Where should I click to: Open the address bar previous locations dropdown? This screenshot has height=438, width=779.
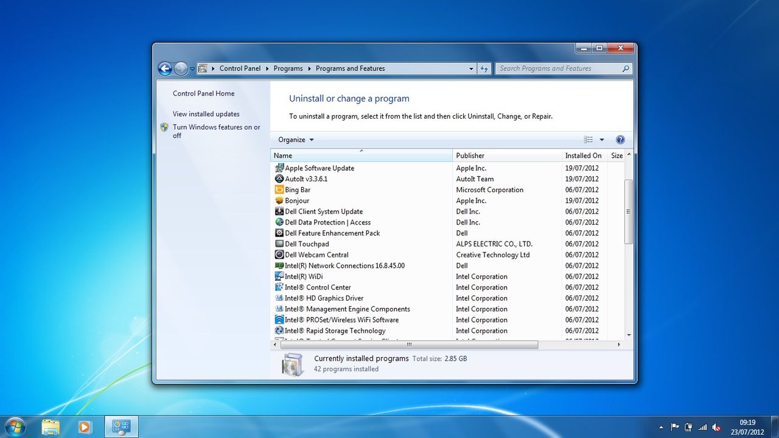(x=471, y=69)
